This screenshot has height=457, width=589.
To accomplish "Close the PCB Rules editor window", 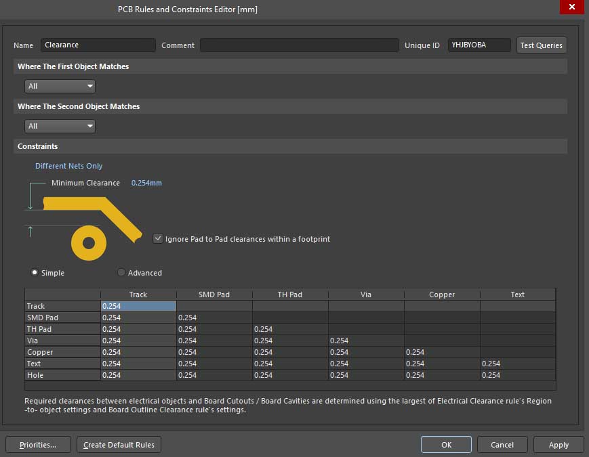I will point(571,8).
